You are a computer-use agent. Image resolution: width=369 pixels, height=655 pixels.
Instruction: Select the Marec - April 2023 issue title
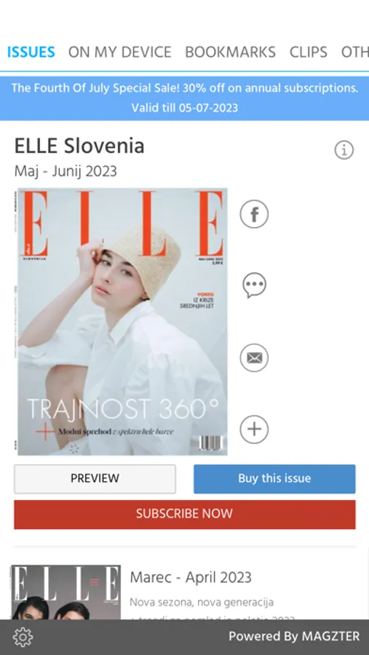[x=191, y=578]
